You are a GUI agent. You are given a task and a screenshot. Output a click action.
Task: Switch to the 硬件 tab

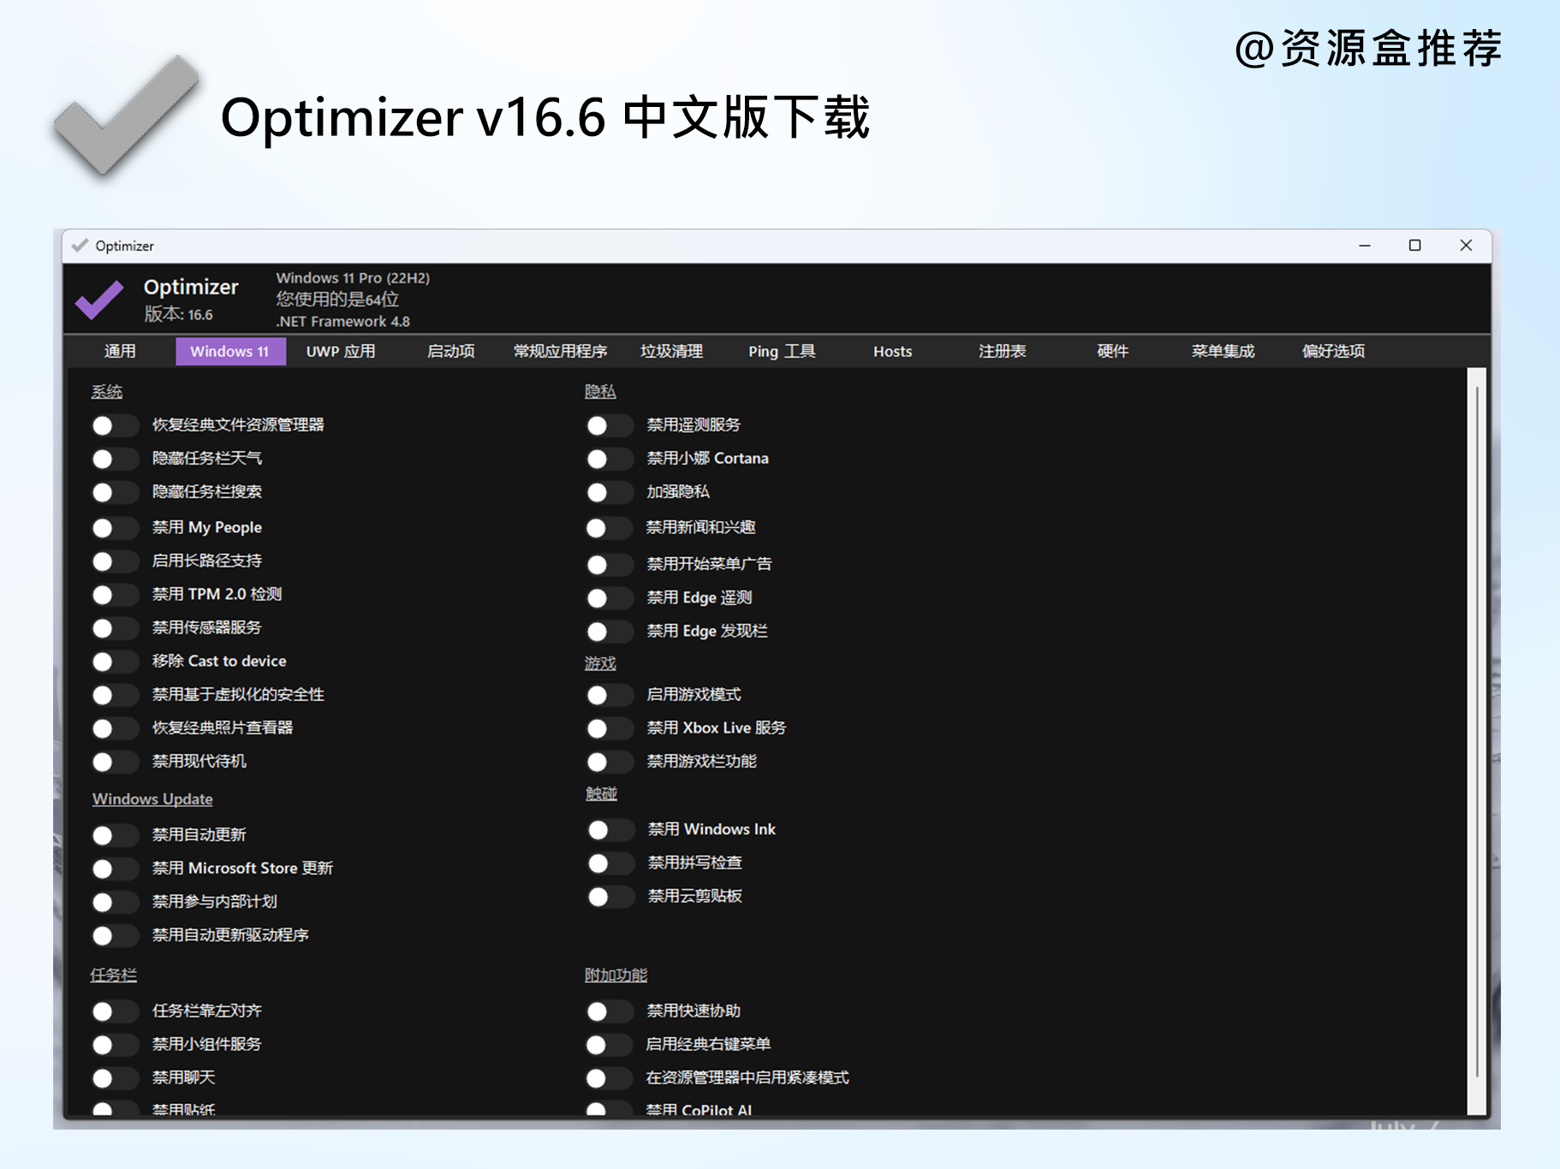(1112, 351)
